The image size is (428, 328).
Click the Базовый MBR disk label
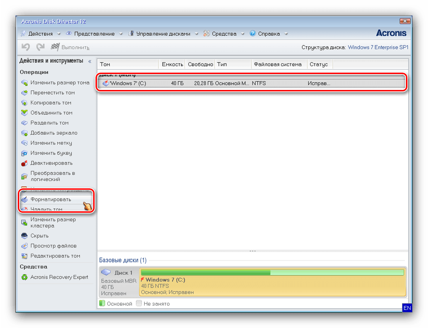(x=118, y=281)
